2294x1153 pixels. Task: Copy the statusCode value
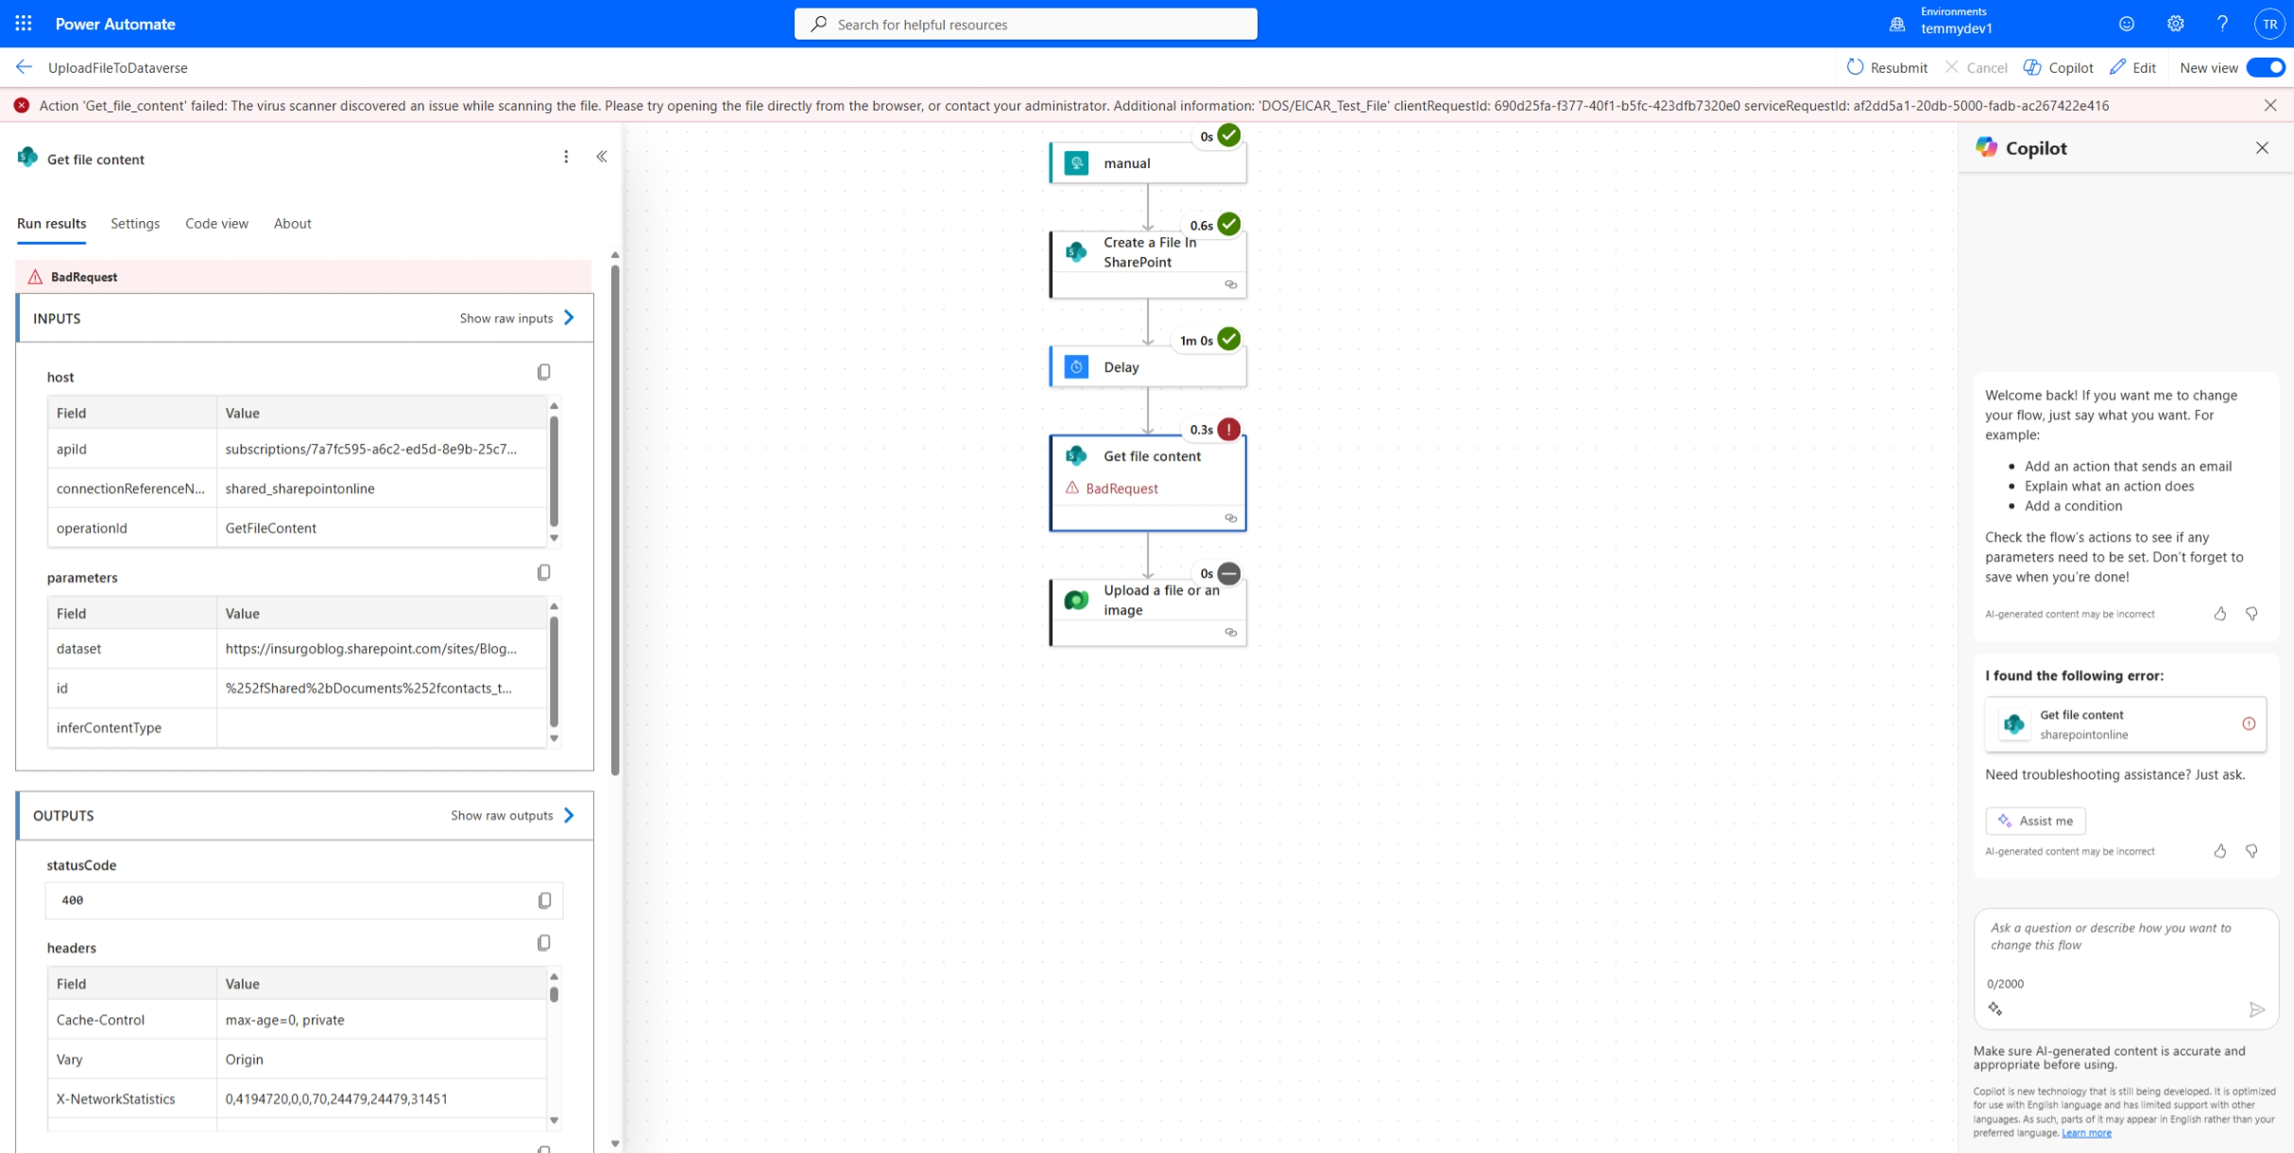coord(544,900)
